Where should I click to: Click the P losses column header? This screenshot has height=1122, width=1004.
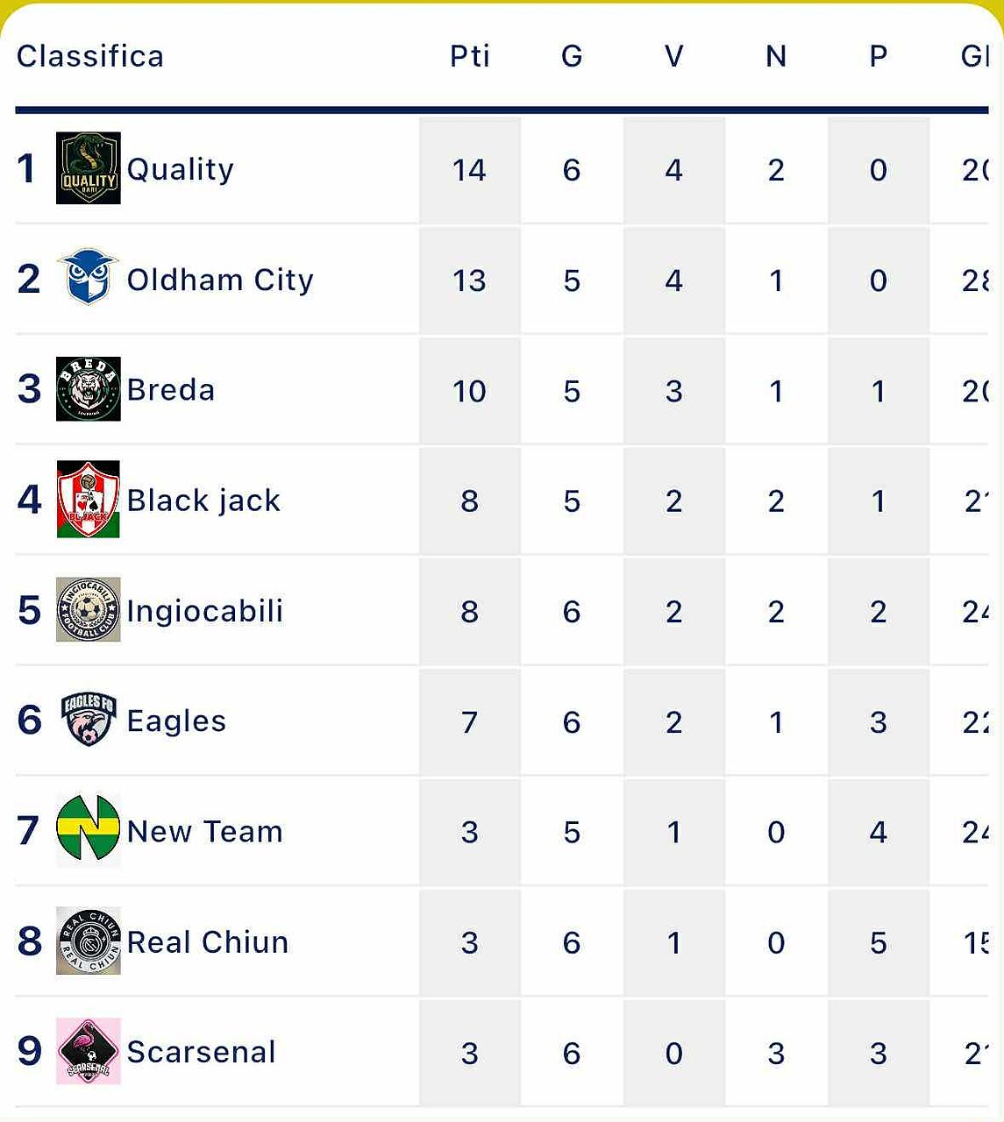point(878,56)
